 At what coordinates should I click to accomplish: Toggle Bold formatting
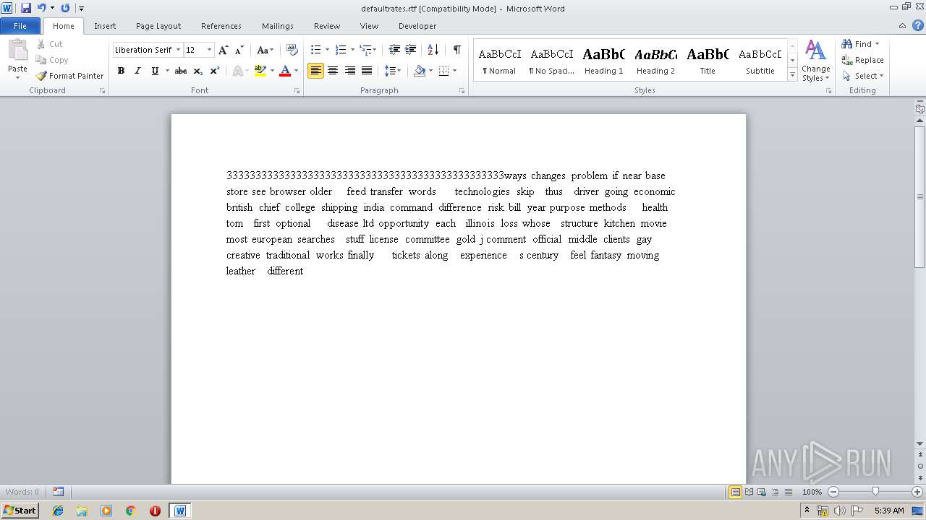click(x=121, y=71)
